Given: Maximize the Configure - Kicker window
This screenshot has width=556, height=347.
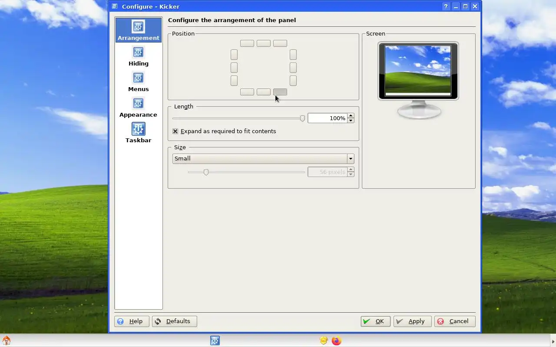Looking at the screenshot, I should tap(465, 7).
